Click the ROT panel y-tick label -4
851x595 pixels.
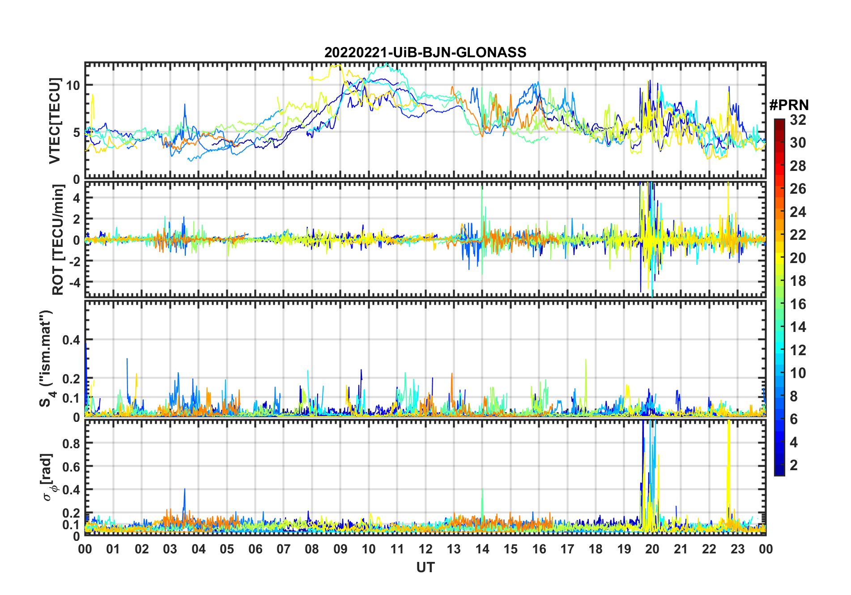click(x=74, y=282)
